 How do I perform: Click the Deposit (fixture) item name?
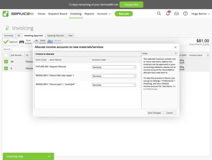[x=58, y=67]
